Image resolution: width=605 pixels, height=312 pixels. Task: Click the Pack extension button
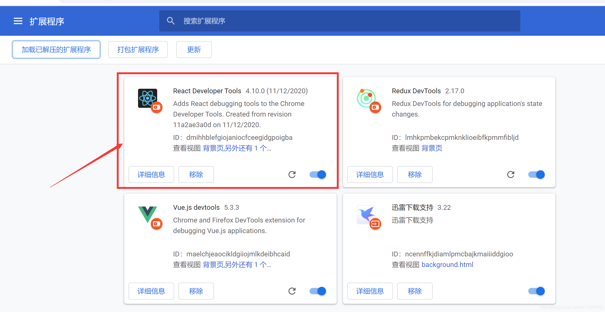tap(138, 50)
